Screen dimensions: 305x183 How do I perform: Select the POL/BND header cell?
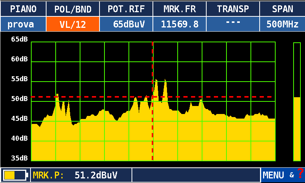pyautogui.click(x=73, y=9)
